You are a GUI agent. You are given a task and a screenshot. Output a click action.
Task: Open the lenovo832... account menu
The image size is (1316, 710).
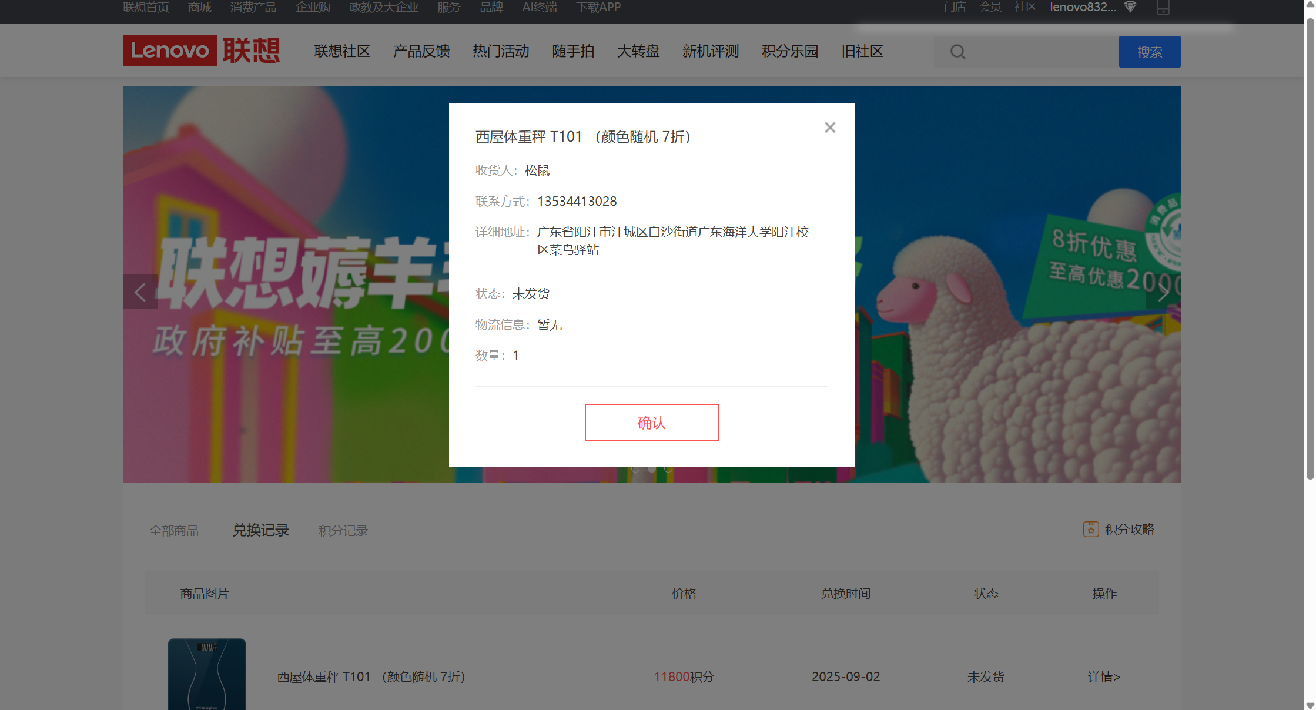coord(1083,7)
